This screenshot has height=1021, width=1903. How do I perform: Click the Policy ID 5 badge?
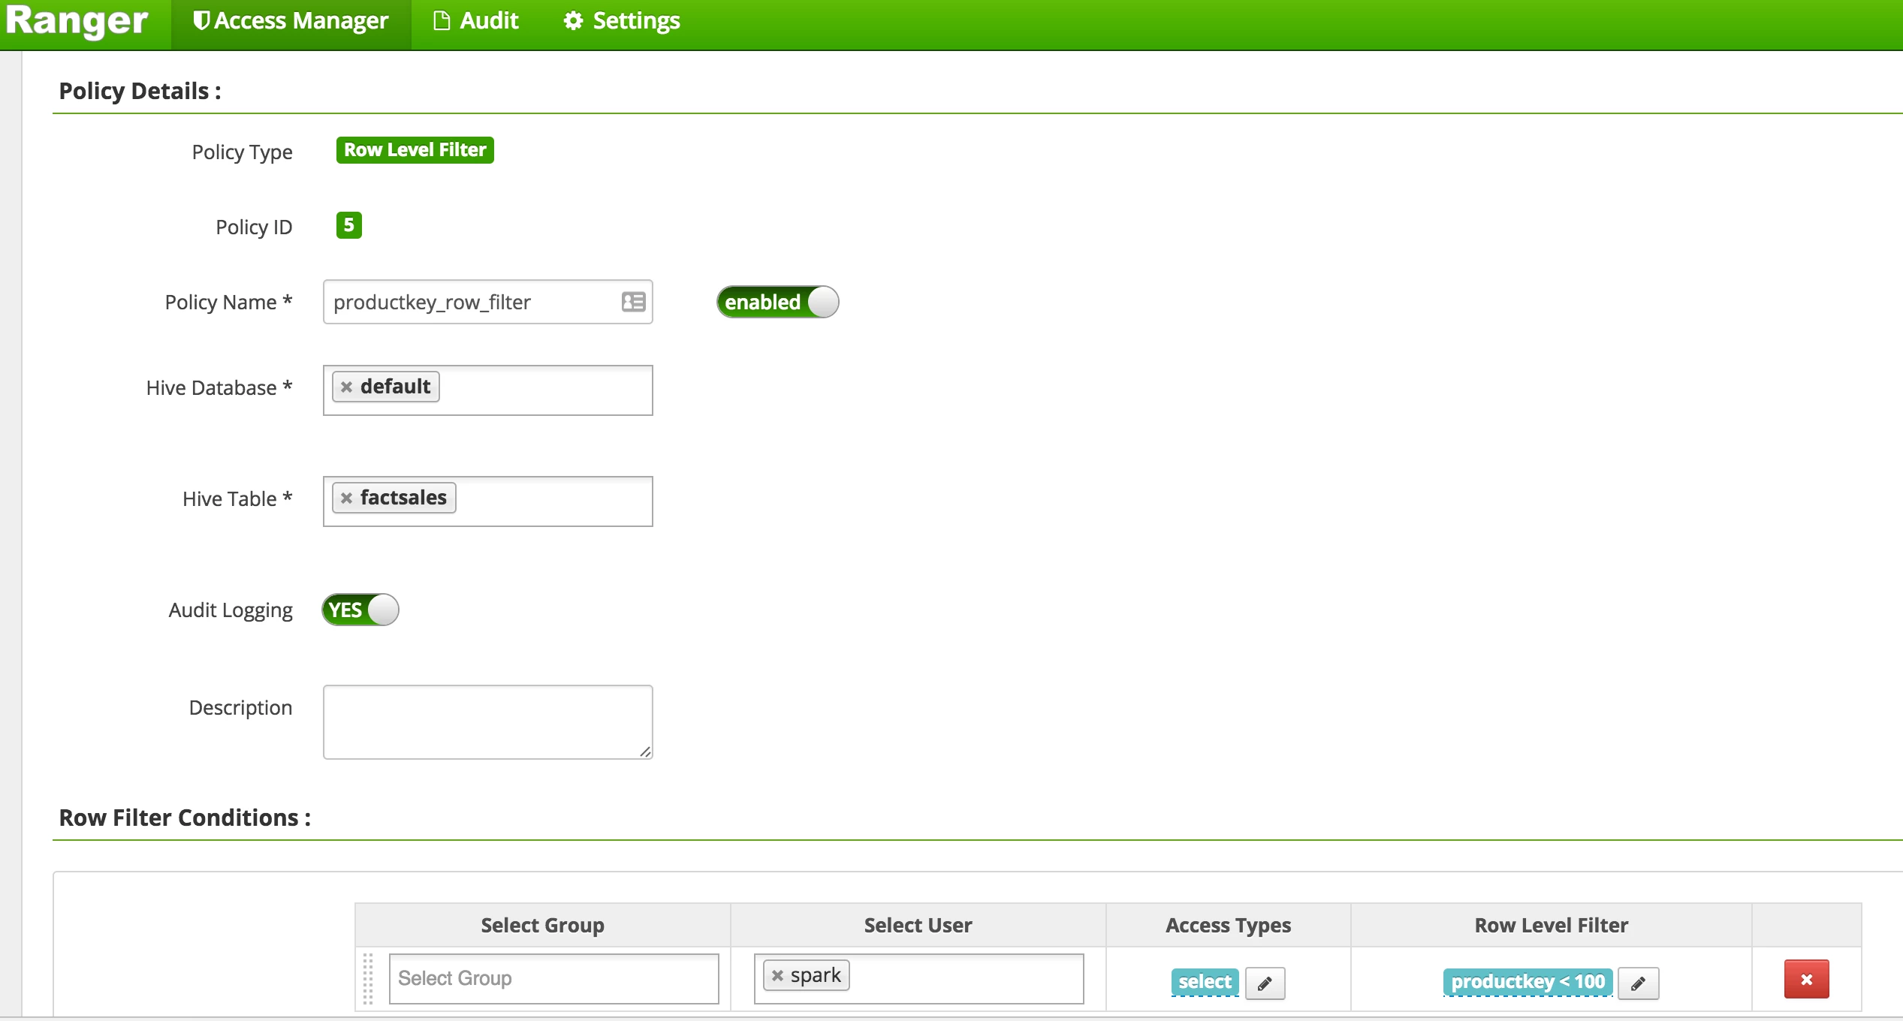[x=348, y=225]
